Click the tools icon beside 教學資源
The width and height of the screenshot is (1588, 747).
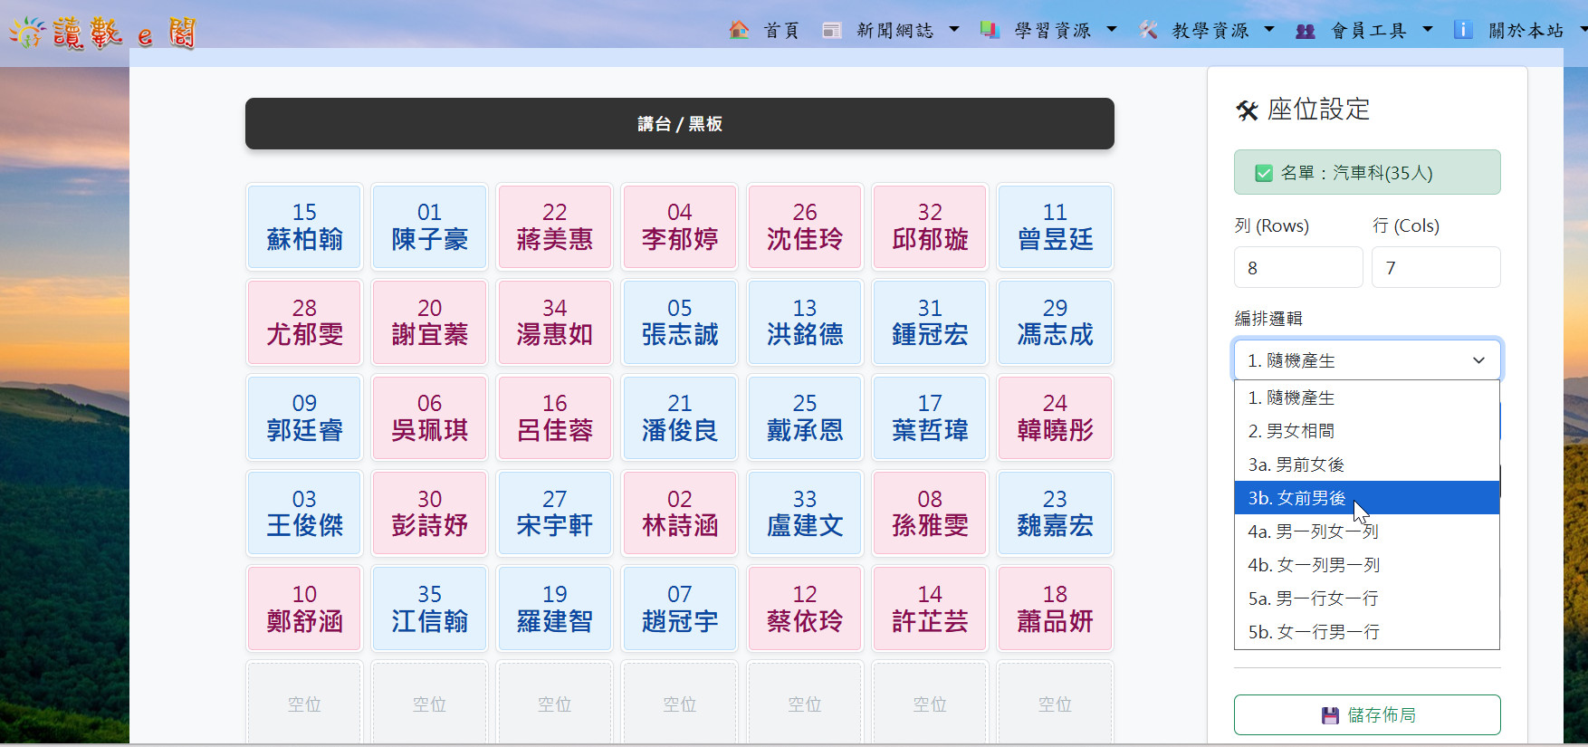pyautogui.click(x=1148, y=30)
